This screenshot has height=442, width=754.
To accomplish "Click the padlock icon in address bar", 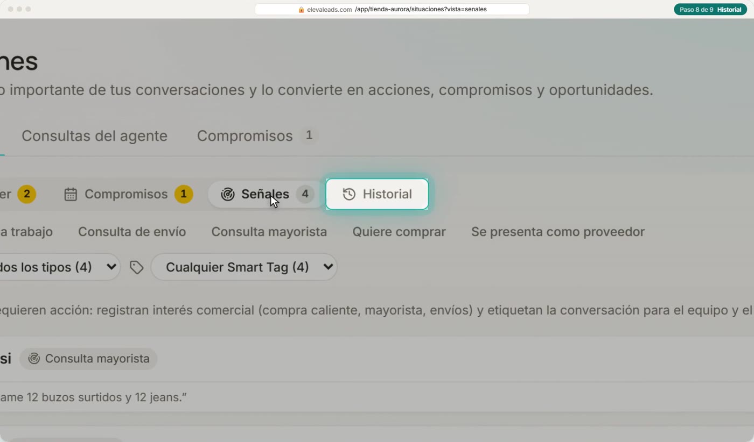I will pos(302,10).
